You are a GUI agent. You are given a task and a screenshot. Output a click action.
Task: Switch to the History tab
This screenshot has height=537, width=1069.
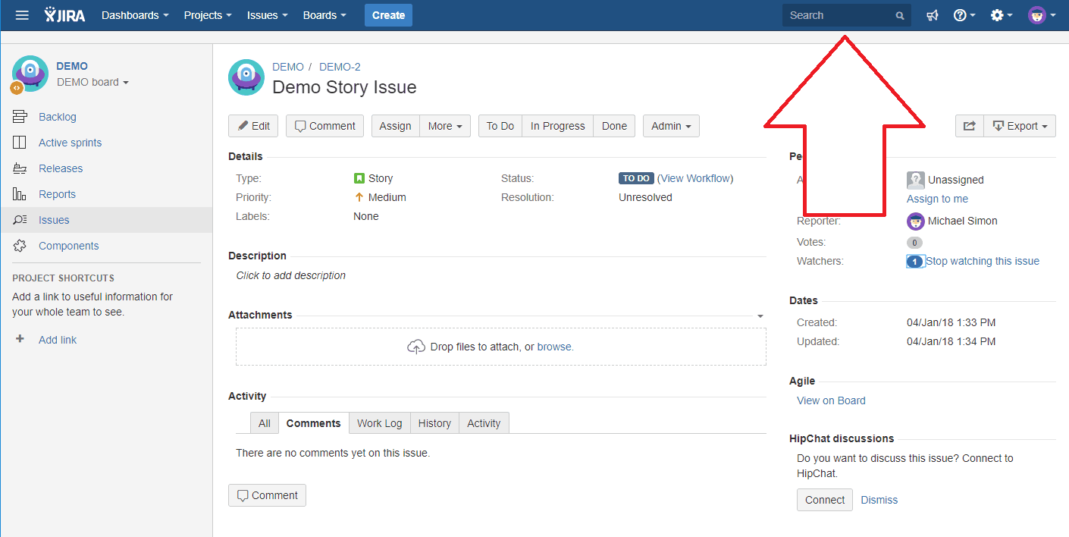pyautogui.click(x=434, y=422)
